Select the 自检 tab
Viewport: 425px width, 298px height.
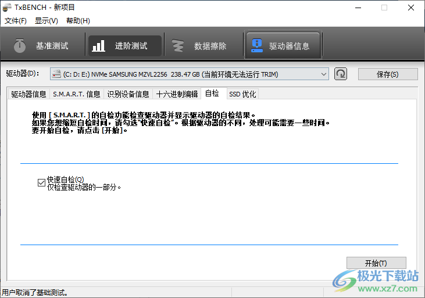[212, 93]
